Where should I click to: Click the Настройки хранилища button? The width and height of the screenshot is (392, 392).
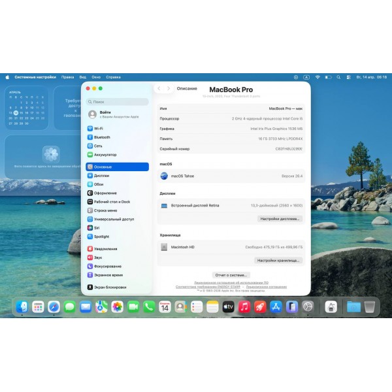pos(278,260)
